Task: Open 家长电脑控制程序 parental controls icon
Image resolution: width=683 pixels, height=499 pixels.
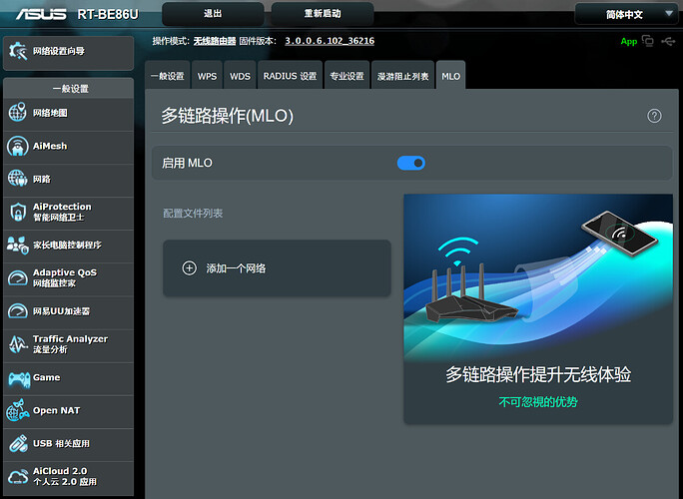Action: pyautogui.click(x=18, y=245)
